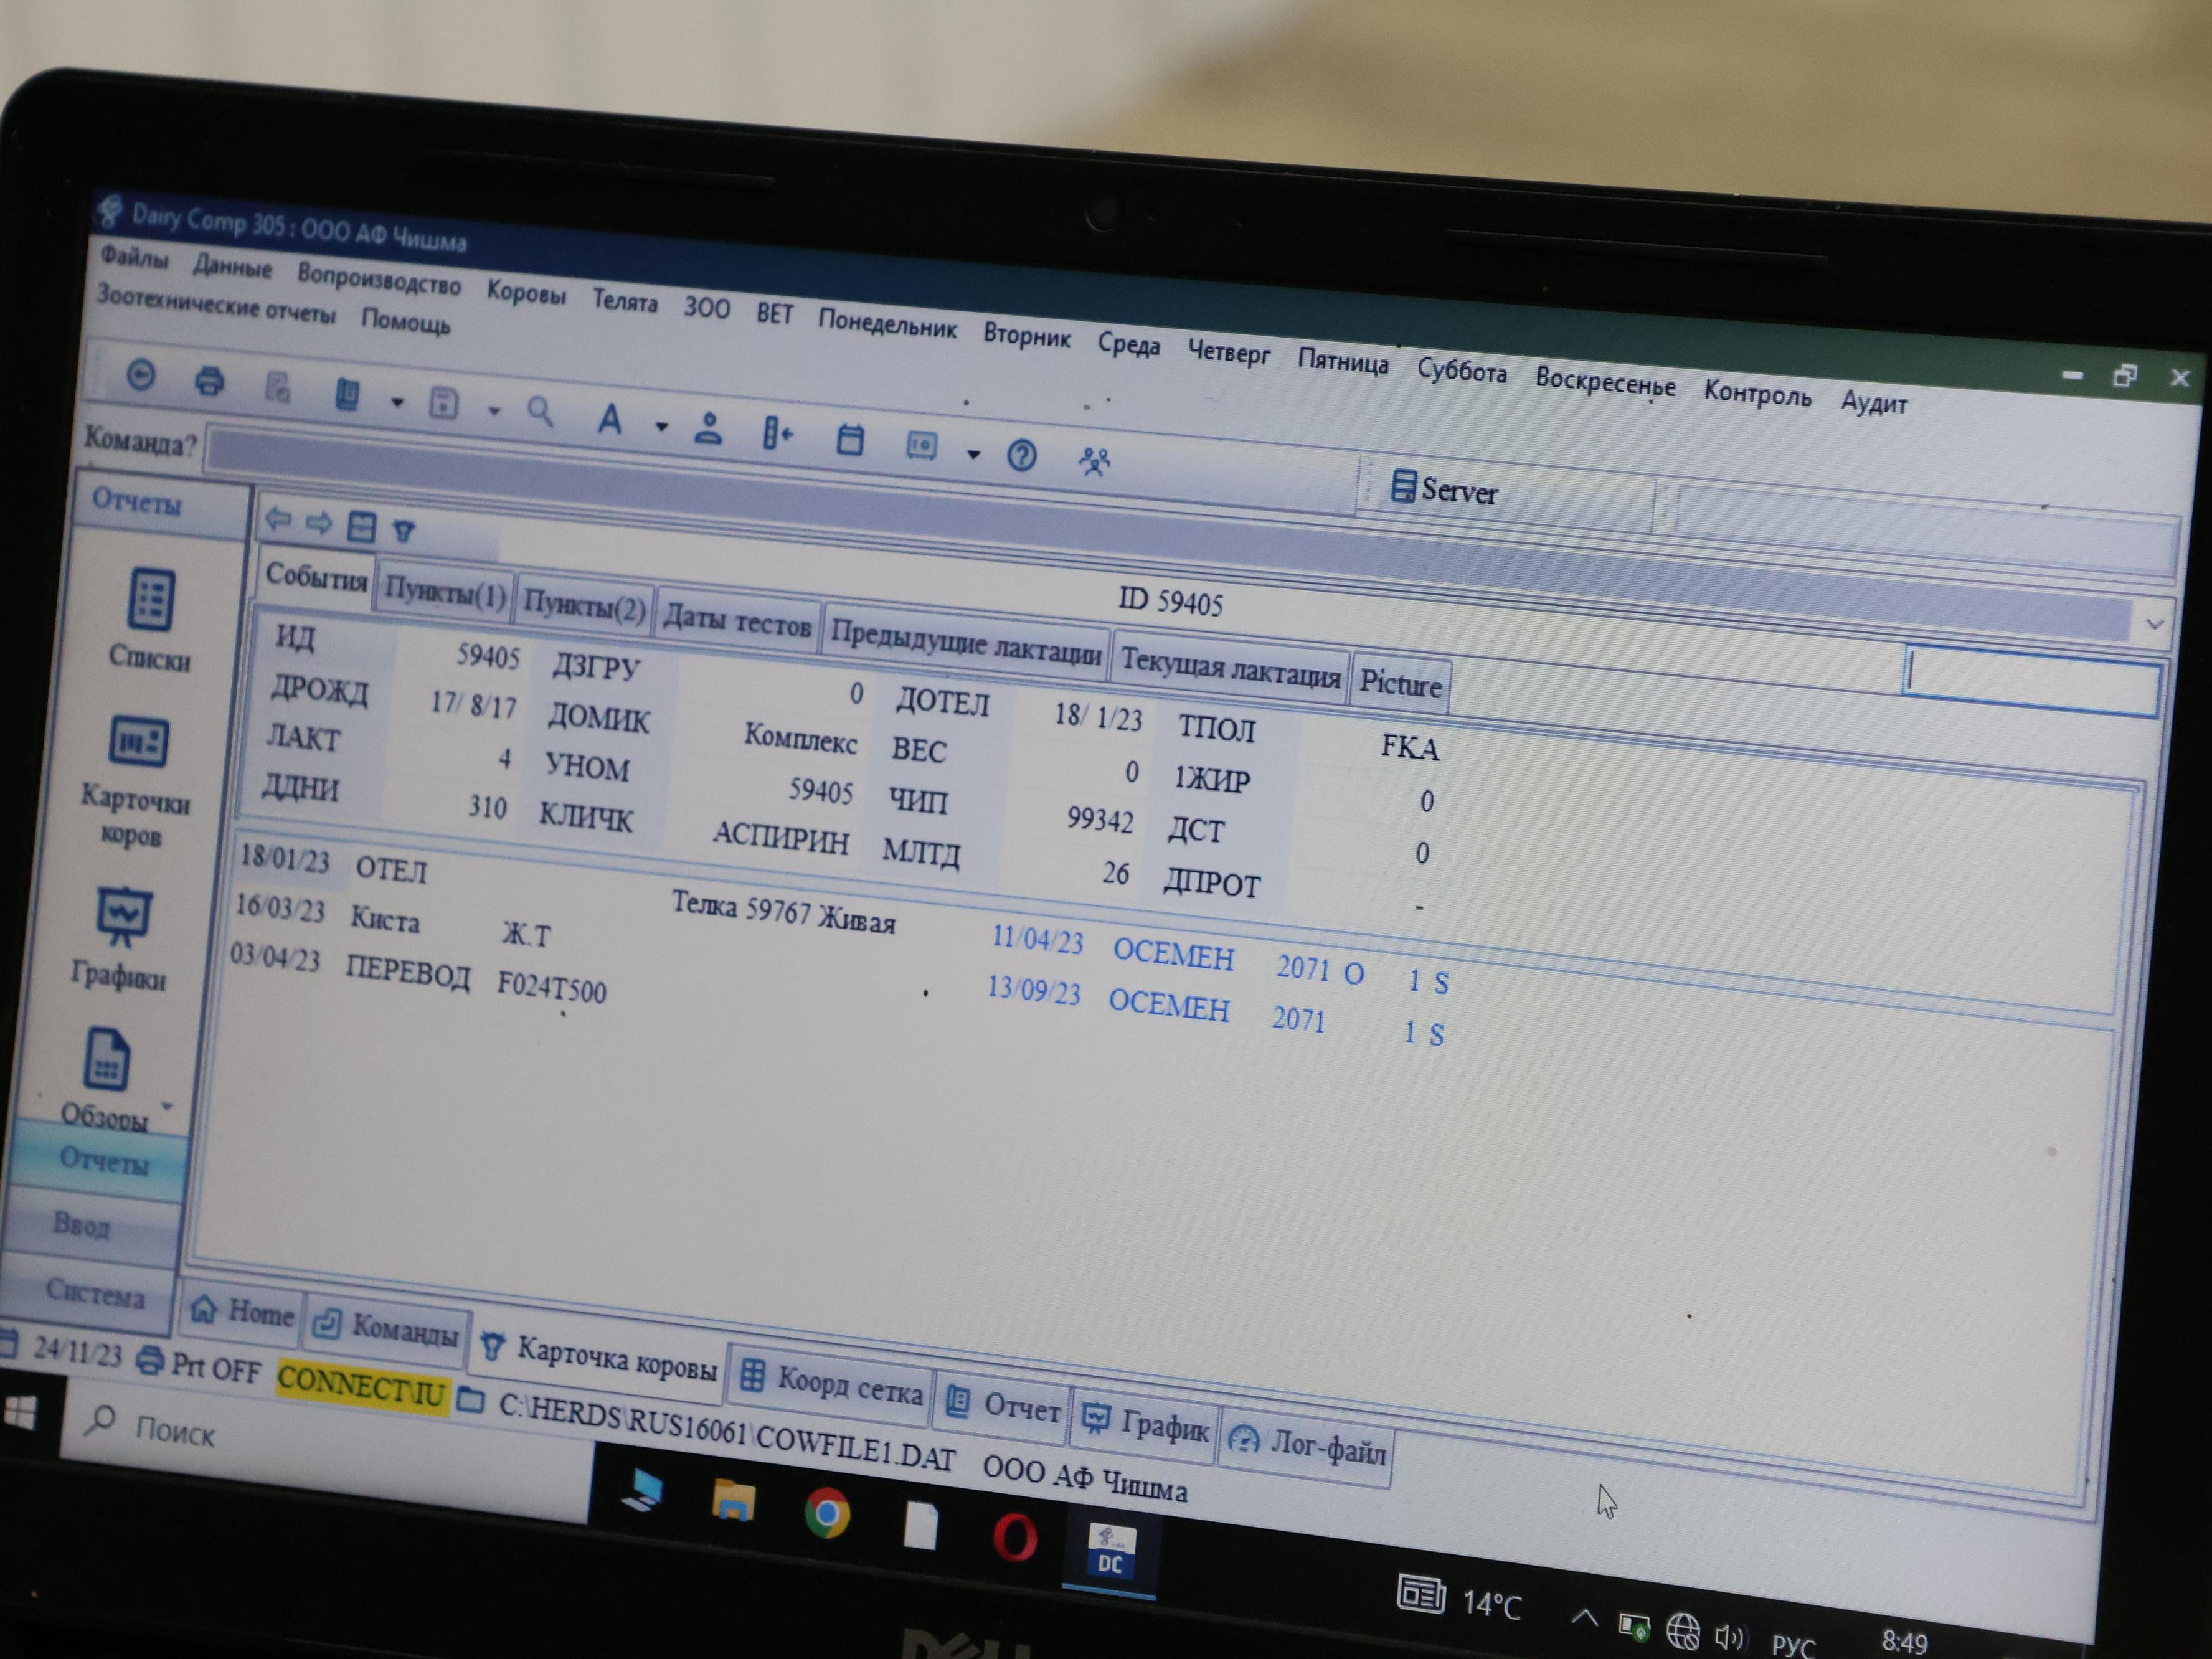Open the Home bottom tab
Viewport: 2212px width, 1659px height.
tap(243, 1311)
